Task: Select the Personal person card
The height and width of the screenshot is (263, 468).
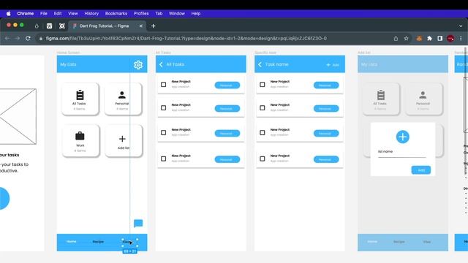Action: pos(123,99)
